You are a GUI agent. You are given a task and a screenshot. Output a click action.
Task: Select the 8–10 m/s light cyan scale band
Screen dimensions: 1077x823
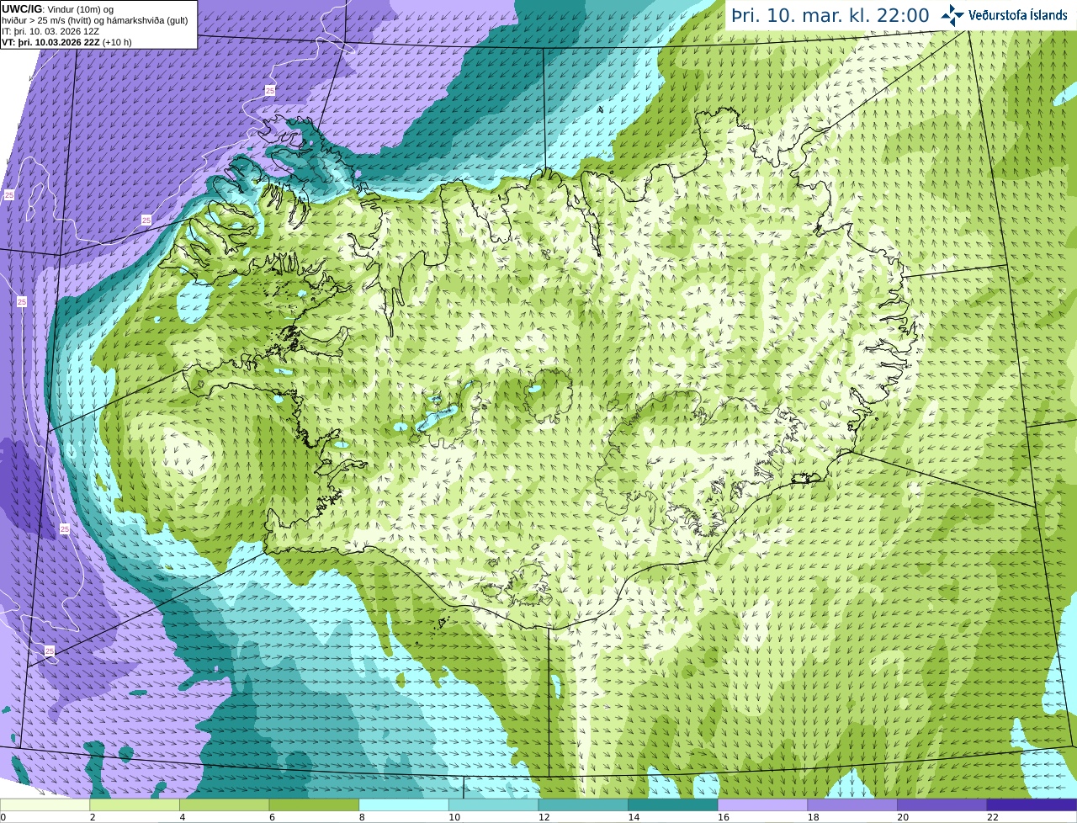404,805
